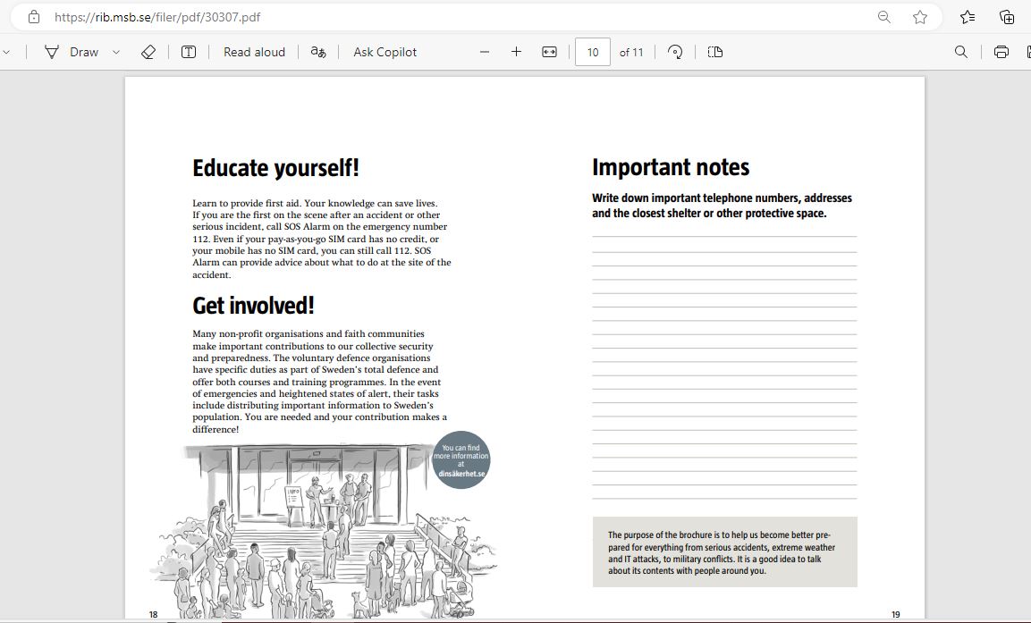This screenshot has width=1031, height=623.
Task: Click the 'Get involved!' heading
Action: tap(253, 306)
